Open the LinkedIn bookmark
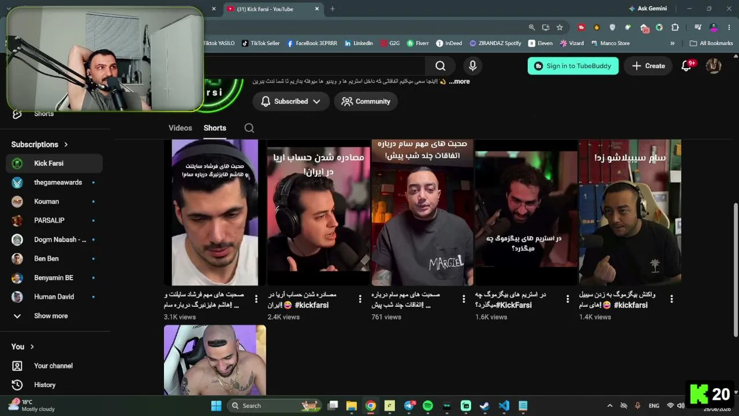 [x=359, y=43]
